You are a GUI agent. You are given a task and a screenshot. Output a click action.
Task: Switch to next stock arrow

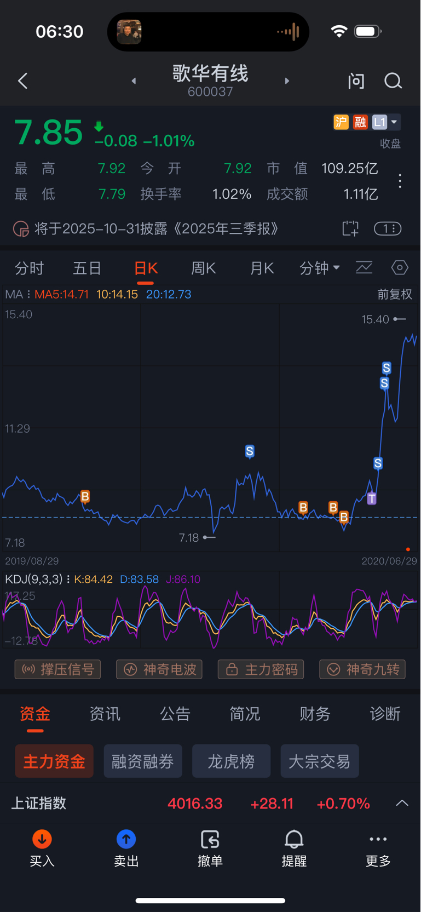click(287, 81)
